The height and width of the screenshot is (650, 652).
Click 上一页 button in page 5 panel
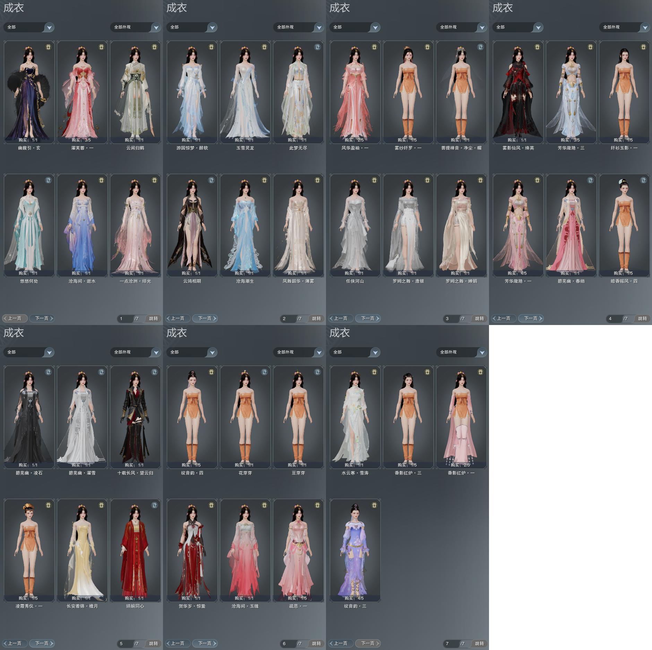(15, 643)
